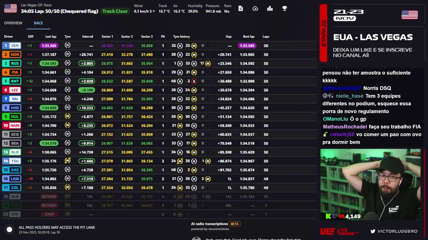Click LEC's green +0.190 interval

tap(87, 90)
